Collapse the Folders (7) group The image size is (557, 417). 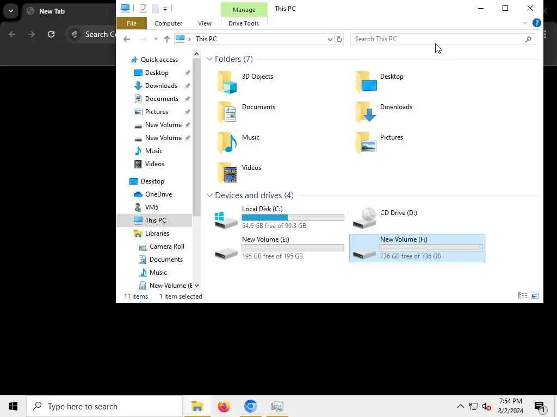tap(209, 59)
